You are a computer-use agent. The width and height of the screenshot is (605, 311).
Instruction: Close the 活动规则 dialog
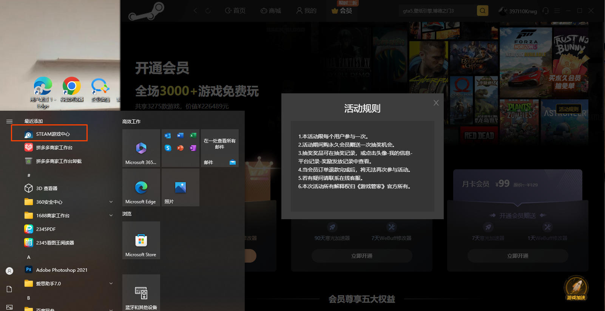(x=436, y=103)
